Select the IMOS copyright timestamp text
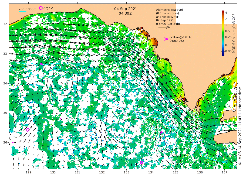 240,126
